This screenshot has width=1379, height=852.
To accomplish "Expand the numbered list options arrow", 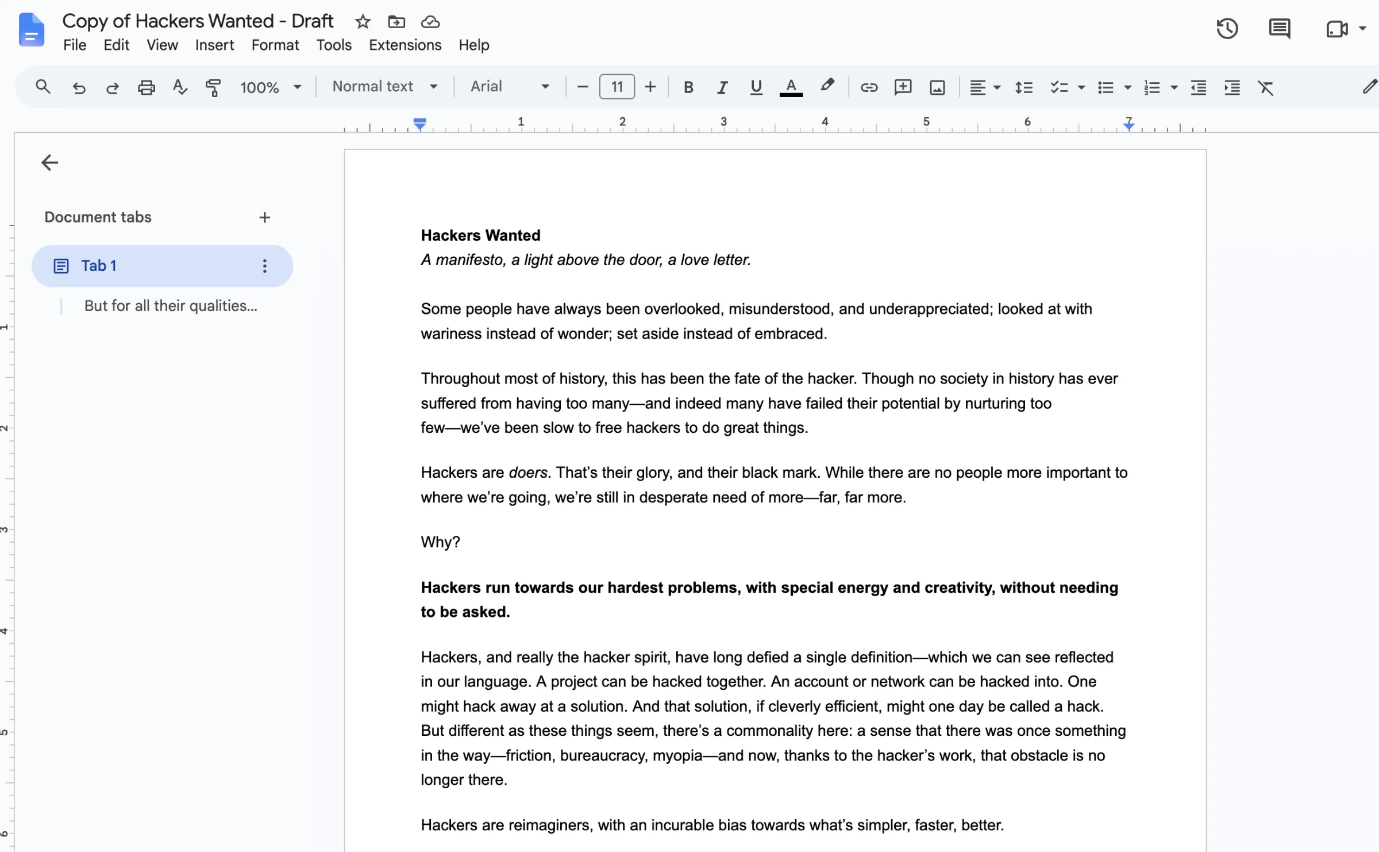I will coord(1174,87).
